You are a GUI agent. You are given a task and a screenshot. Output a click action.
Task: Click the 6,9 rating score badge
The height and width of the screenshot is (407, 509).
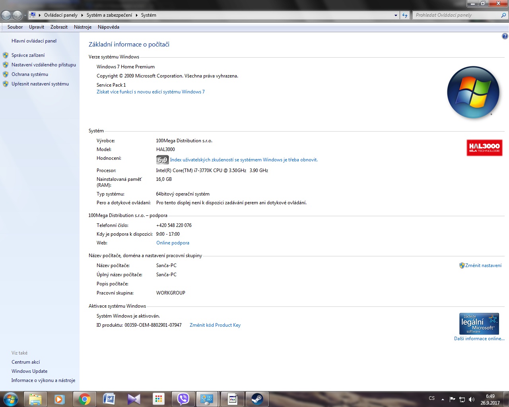point(162,160)
